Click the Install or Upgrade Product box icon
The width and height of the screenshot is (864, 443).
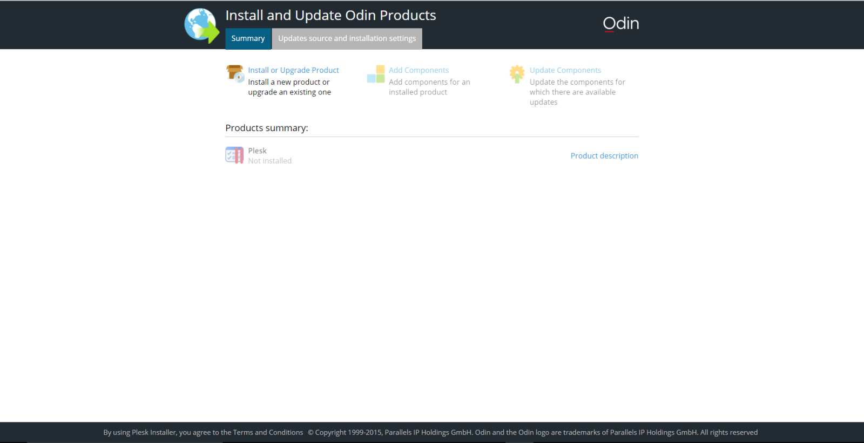(x=235, y=73)
